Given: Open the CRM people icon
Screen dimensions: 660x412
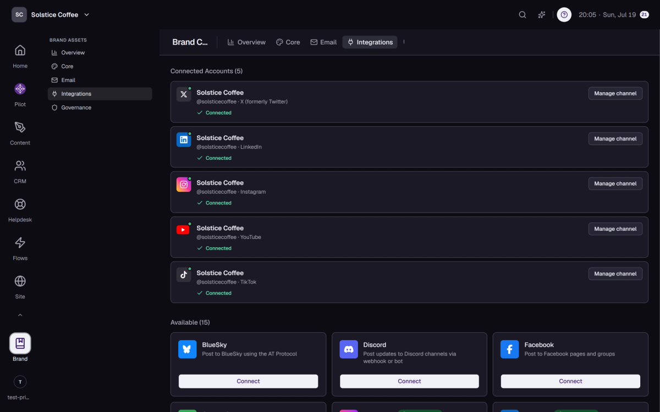Looking at the screenshot, I should [x=20, y=166].
